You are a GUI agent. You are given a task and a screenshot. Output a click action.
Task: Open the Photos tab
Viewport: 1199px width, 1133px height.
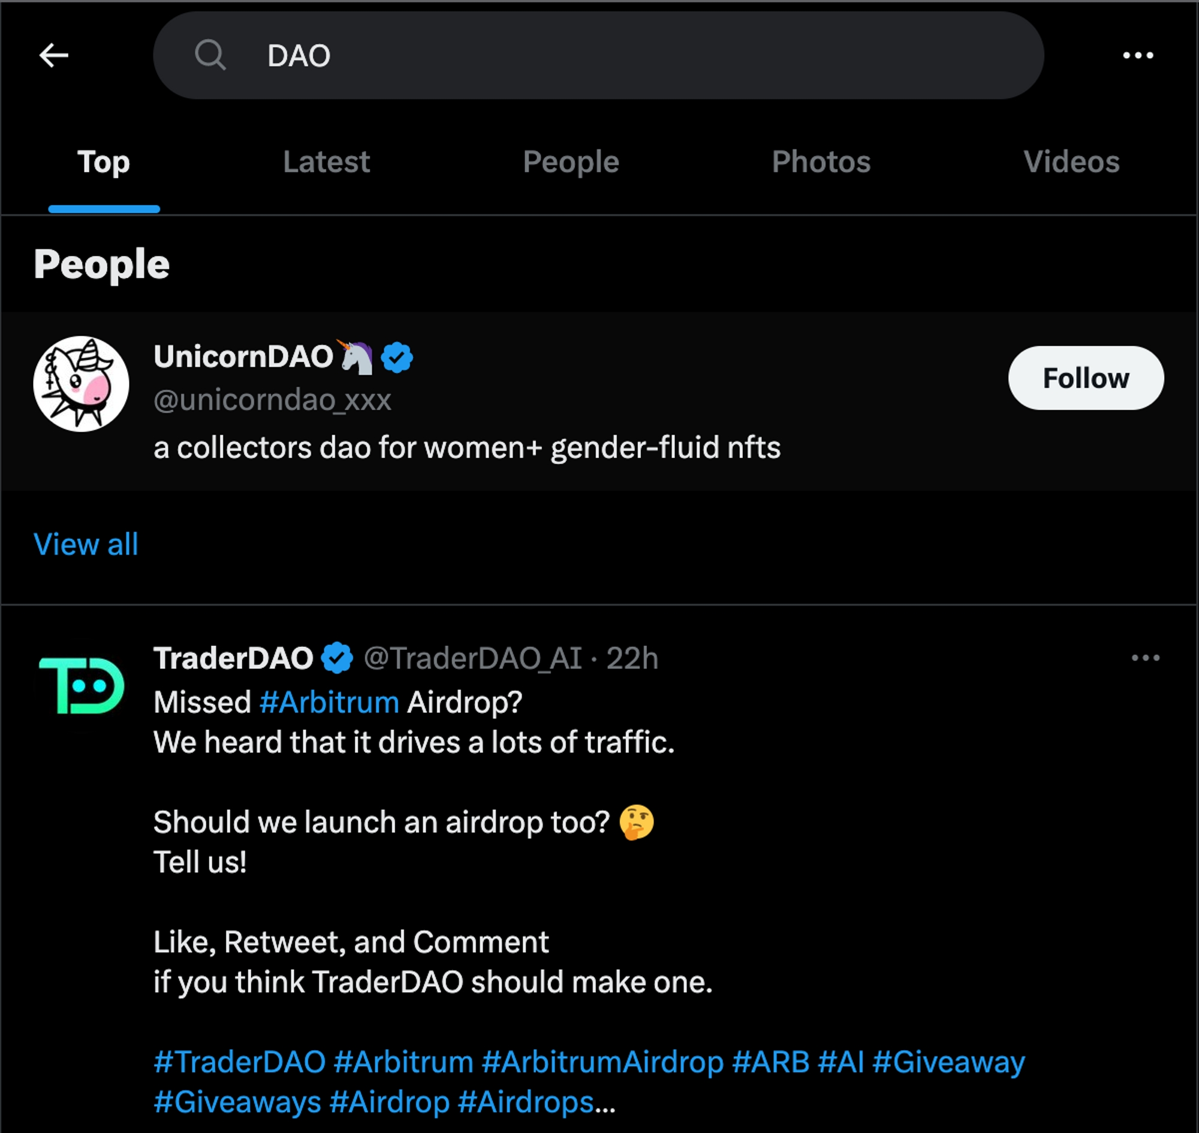[821, 162]
